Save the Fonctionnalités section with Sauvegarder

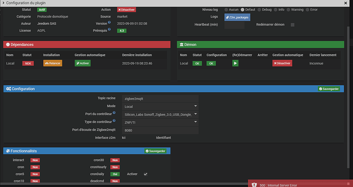[156, 151]
